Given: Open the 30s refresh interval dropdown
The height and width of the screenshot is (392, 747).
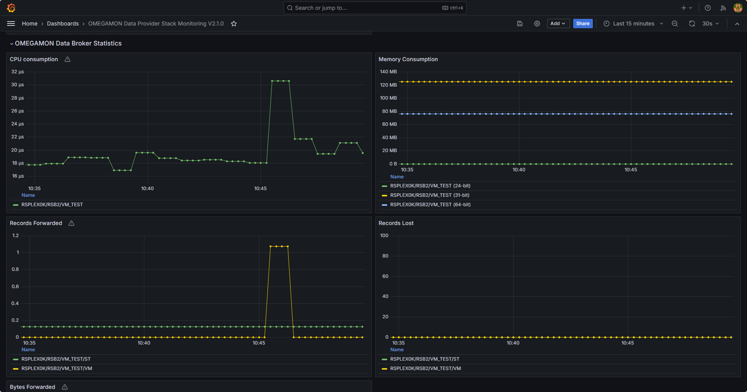Looking at the screenshot, I should (x=711, y=24).
